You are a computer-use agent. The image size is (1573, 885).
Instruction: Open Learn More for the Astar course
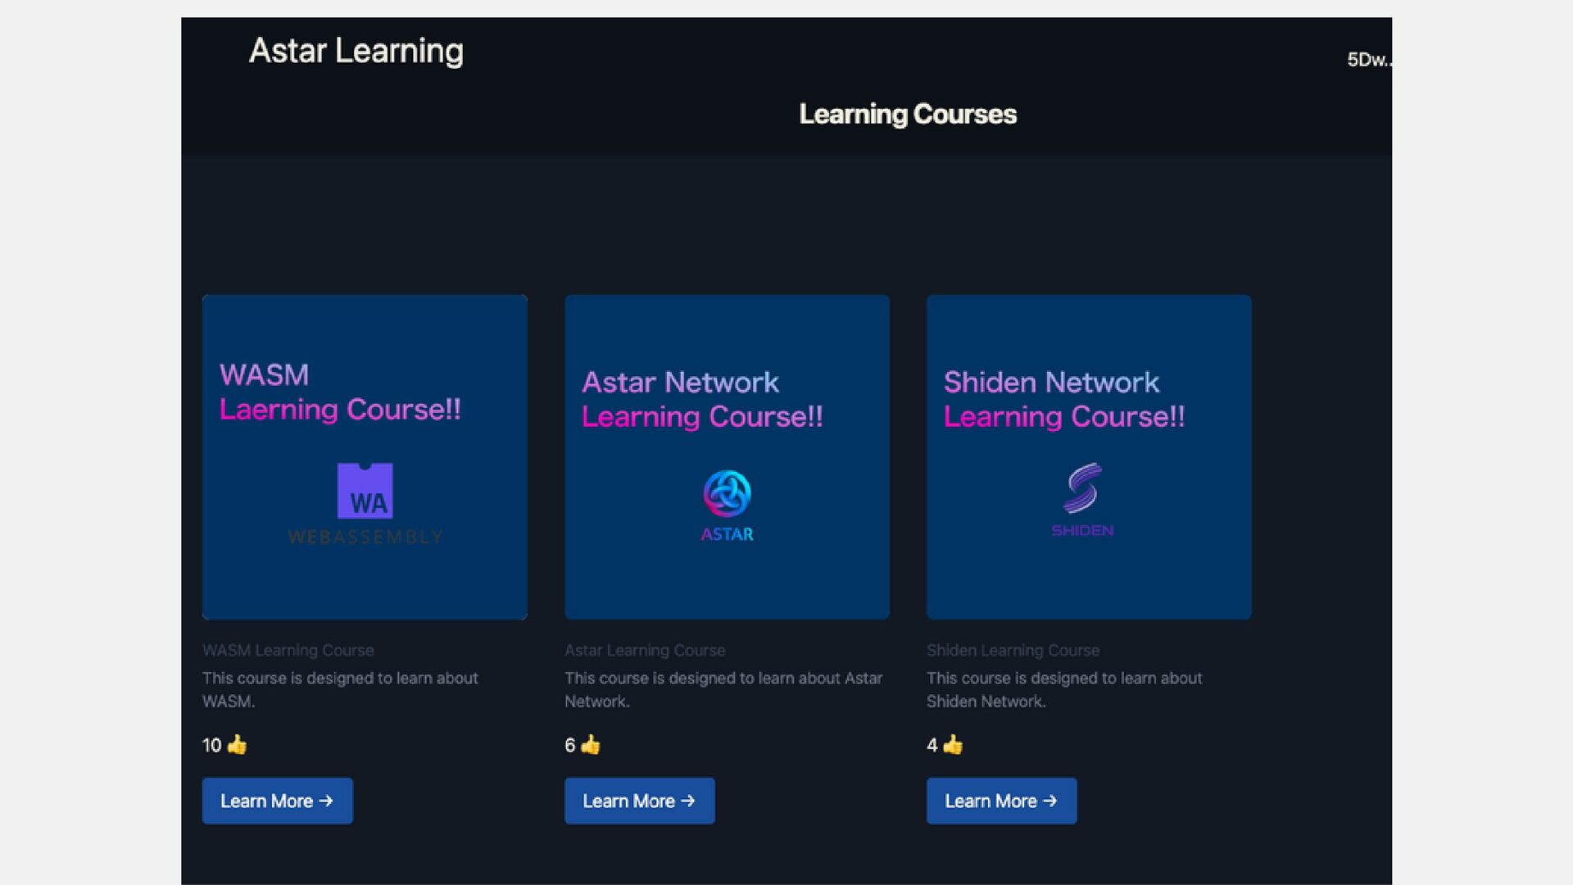(640, 801)
